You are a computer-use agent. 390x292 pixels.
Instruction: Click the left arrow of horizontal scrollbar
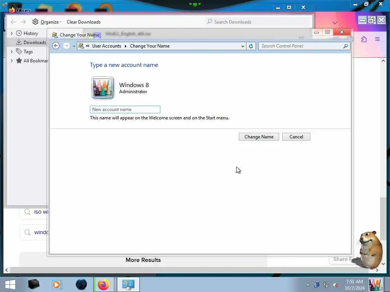coord(6,270)
